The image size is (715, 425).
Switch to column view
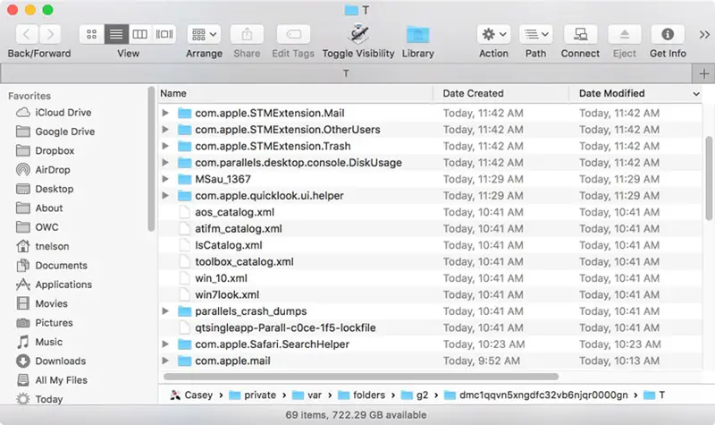coord(140,34)
